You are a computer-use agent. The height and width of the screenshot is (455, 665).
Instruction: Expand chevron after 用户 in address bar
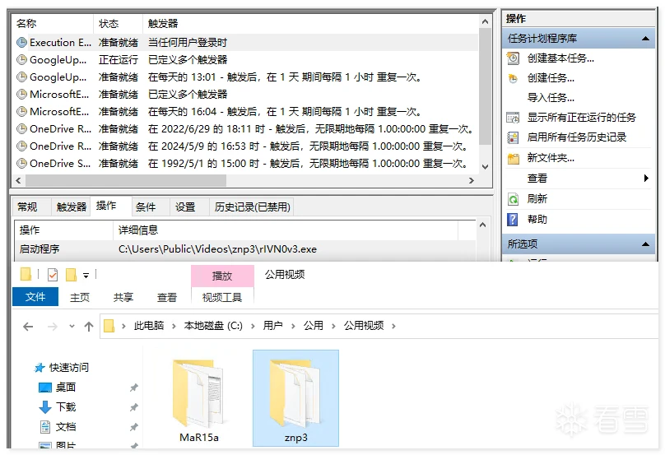[x=293, y=326]
